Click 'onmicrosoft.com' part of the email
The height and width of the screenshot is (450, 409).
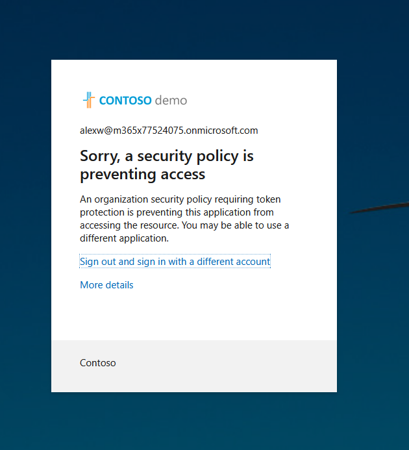tap(222, 131)
